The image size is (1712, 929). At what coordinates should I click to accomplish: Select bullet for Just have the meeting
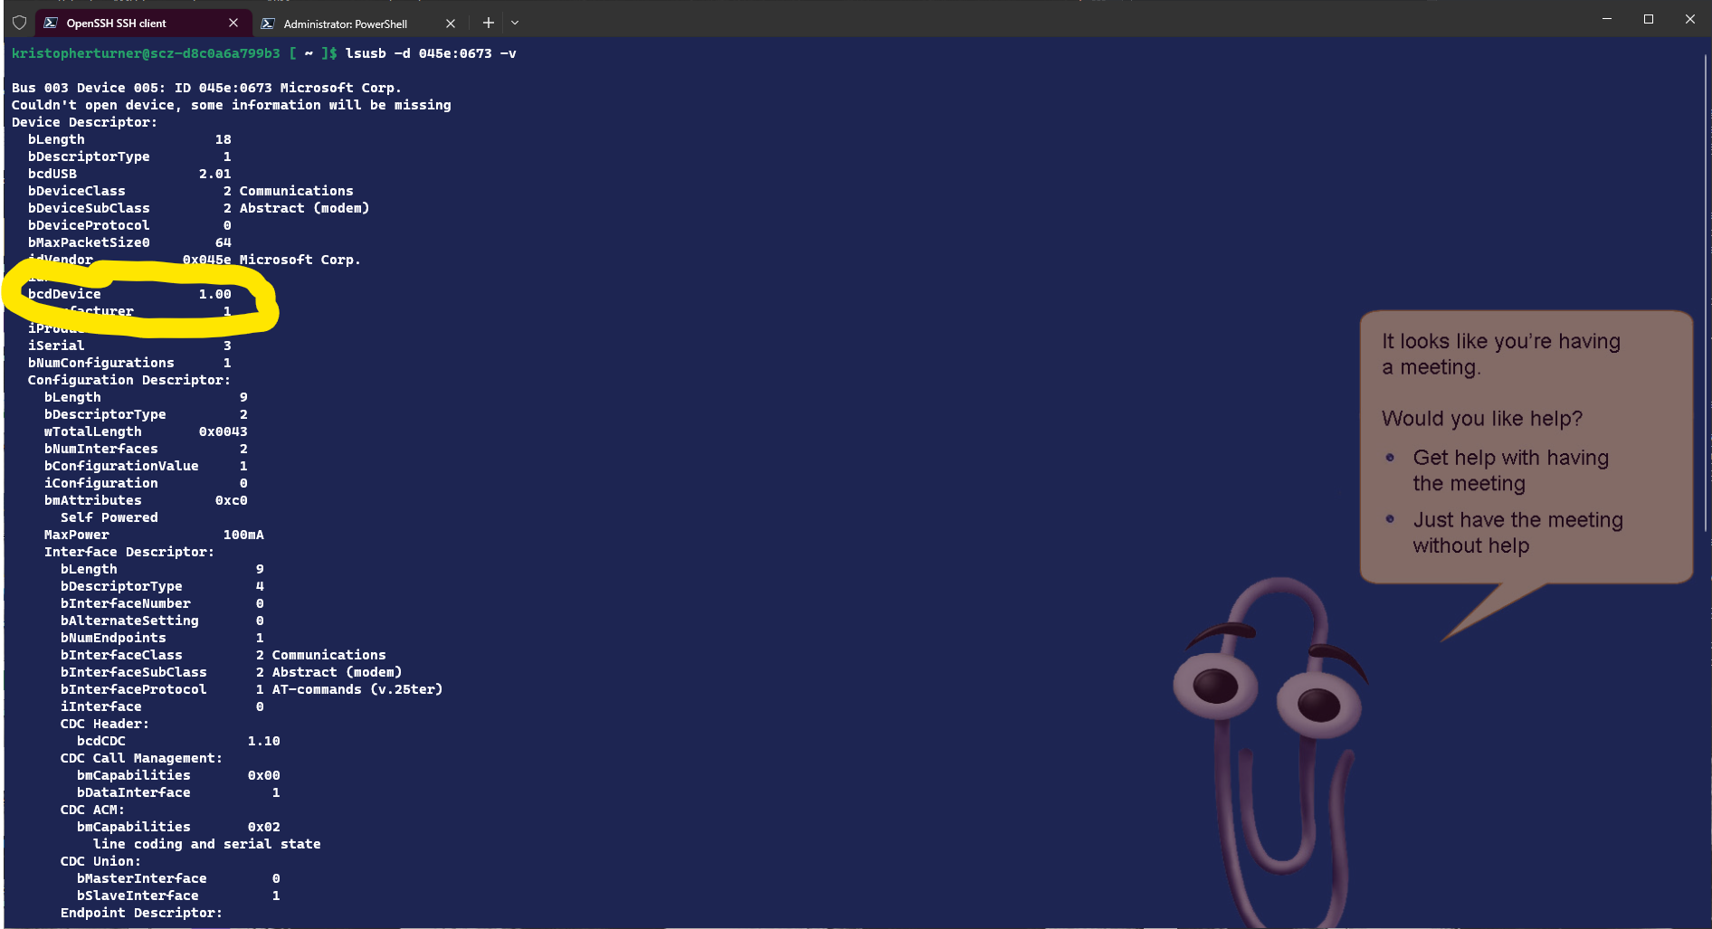pyautogui.click(x=1390, y=519)
